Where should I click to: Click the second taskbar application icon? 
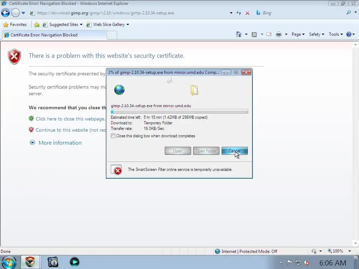point(53,262)
